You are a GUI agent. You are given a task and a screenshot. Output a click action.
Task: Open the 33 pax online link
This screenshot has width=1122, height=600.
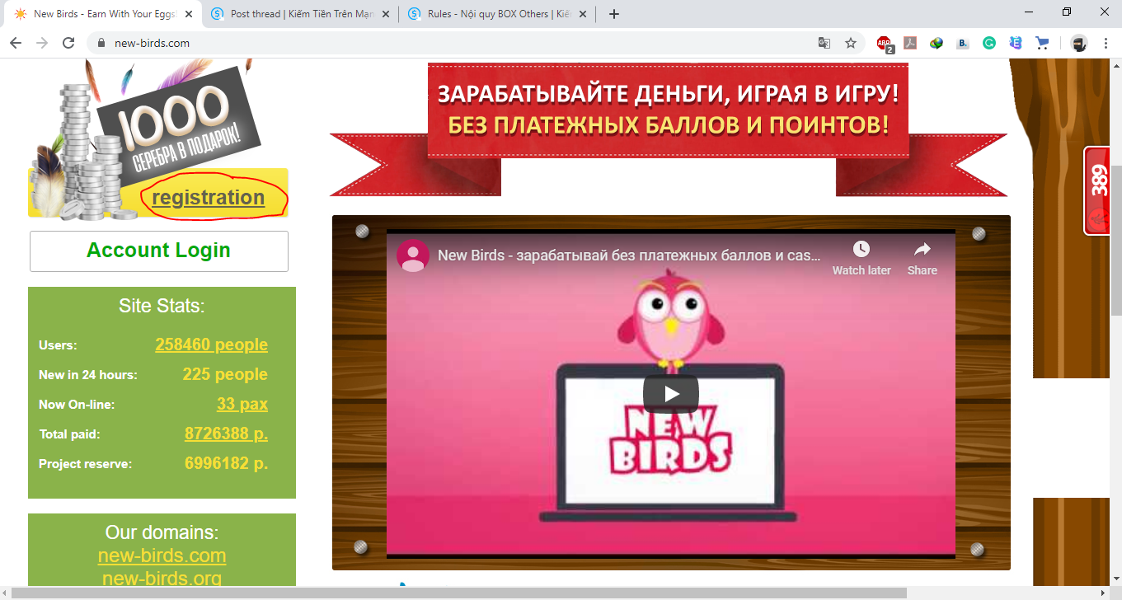pos(242,405)
